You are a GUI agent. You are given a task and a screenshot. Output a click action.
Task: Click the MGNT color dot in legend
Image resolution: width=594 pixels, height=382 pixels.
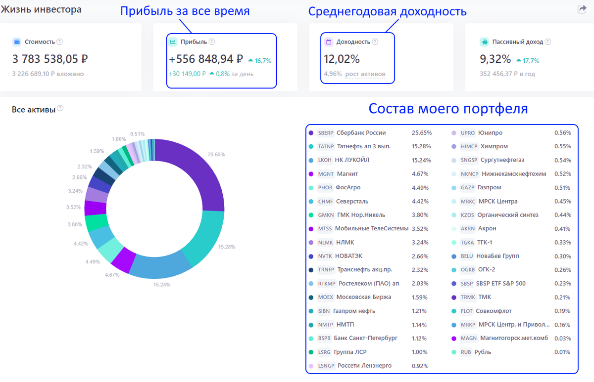tap(311, 174)
